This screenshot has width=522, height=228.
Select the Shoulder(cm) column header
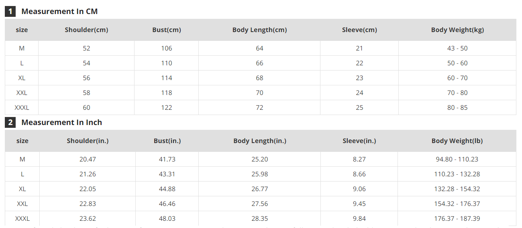86,30
